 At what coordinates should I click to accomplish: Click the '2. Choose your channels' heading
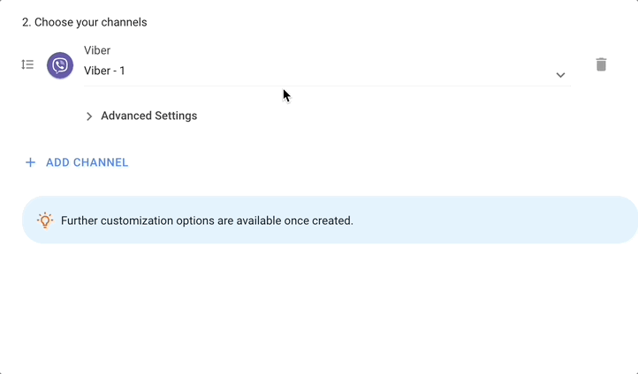tap(84, 22)
